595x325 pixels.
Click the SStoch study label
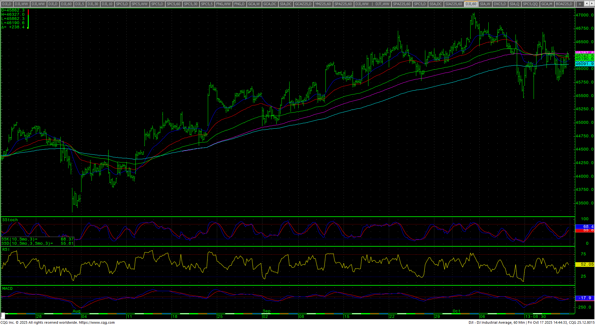pos(10,220)
